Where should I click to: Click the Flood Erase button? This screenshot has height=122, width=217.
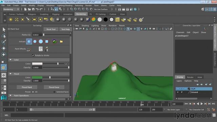[54, 87]
